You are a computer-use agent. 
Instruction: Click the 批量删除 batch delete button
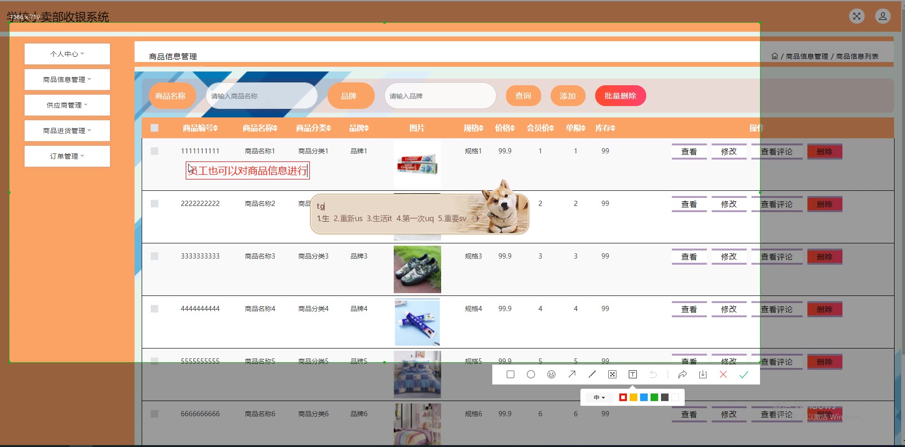tap(620, 96)
